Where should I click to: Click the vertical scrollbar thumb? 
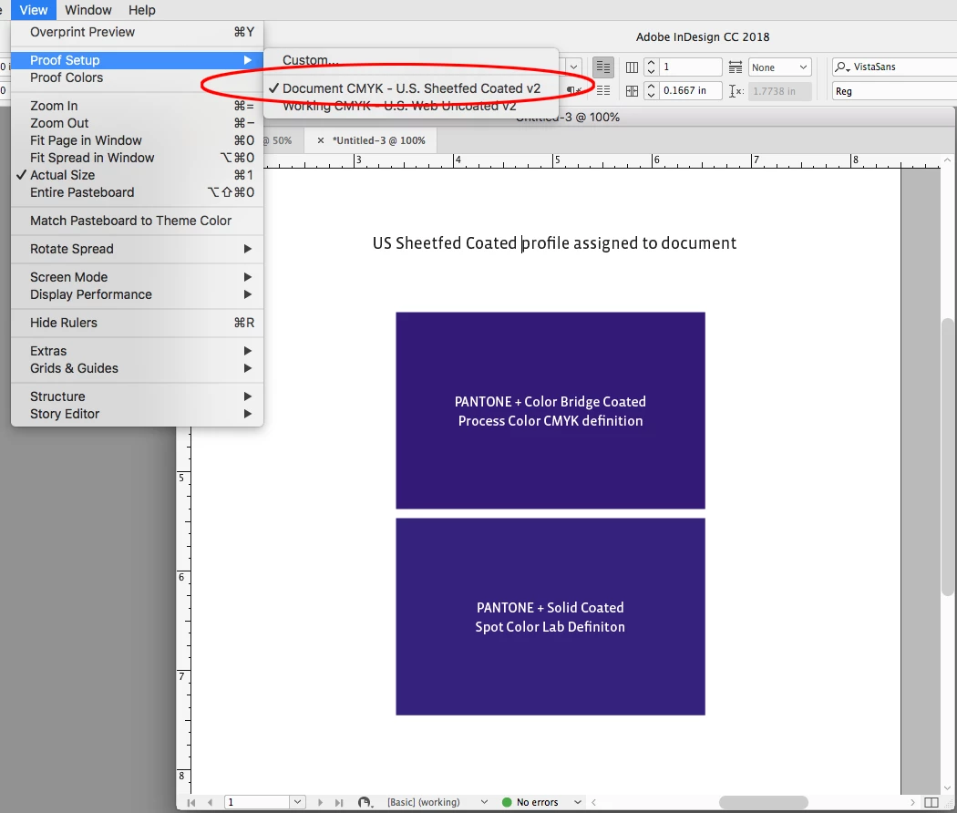[x=947, y=457]
